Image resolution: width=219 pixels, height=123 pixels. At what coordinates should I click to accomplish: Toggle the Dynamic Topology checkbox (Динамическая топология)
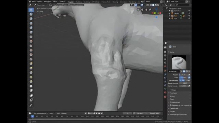click(171, 105)
